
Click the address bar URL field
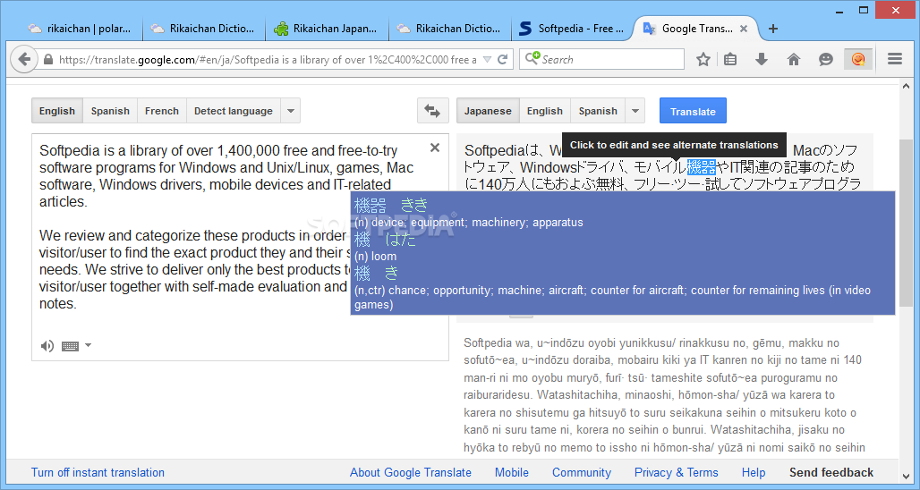[268, 59]
